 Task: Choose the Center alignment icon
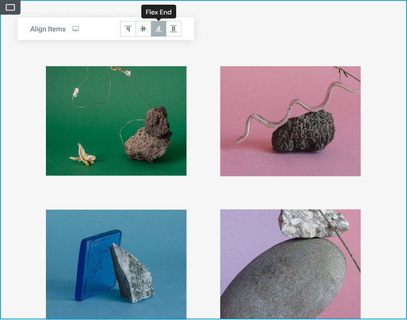pos(144,29)
